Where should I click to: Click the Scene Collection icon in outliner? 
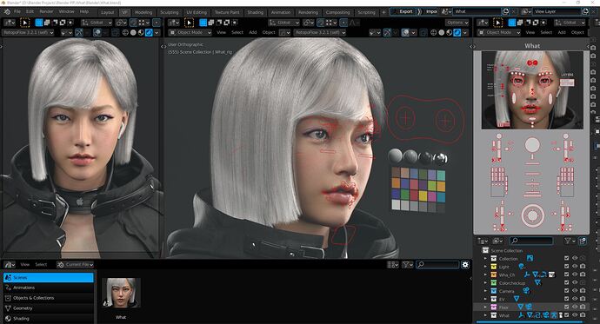[x=485, y=250]
